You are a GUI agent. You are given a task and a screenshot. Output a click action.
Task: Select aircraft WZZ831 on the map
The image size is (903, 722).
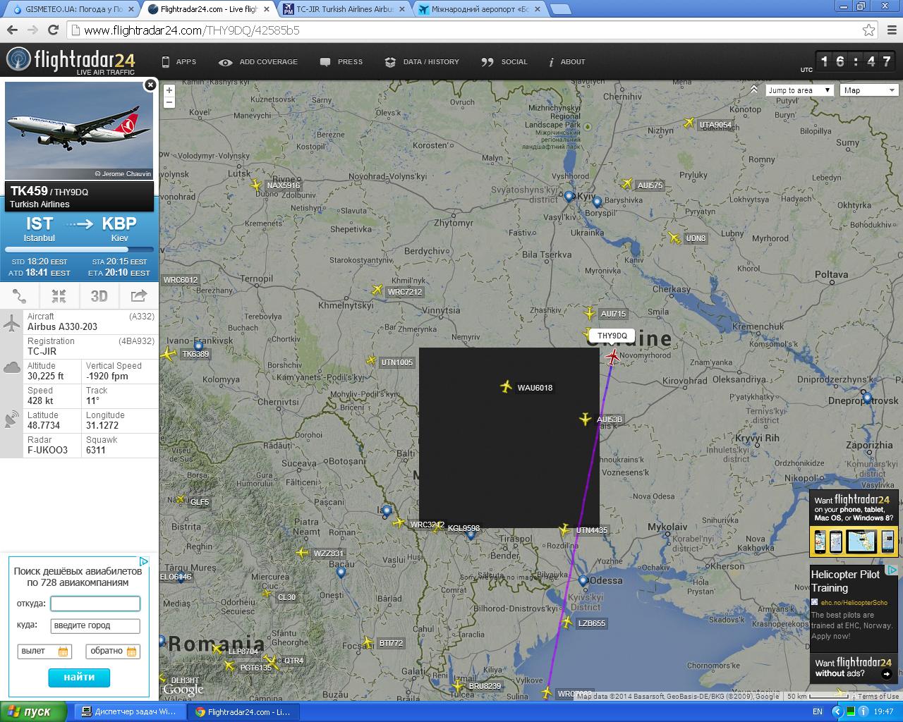pos(303,553)
